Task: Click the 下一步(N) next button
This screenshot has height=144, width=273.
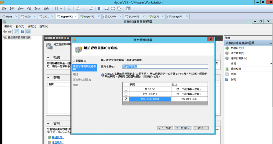Action: tap(182, 128)
